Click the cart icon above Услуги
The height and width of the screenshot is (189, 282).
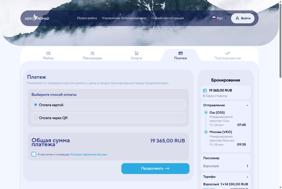[x=136, y=53]
